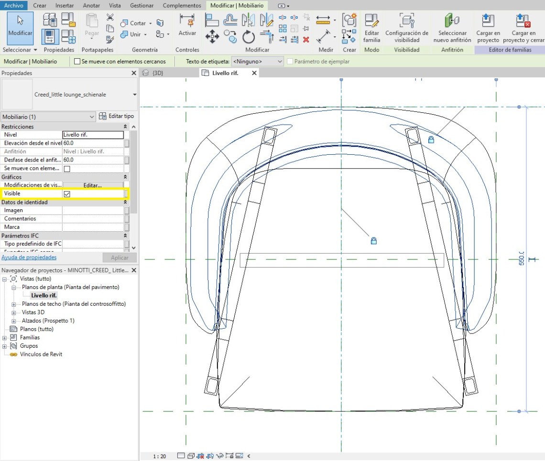The width and height of the screenshot is (545, 461).
Task: Click the red Delete X icon
Action: click(306, 40)
